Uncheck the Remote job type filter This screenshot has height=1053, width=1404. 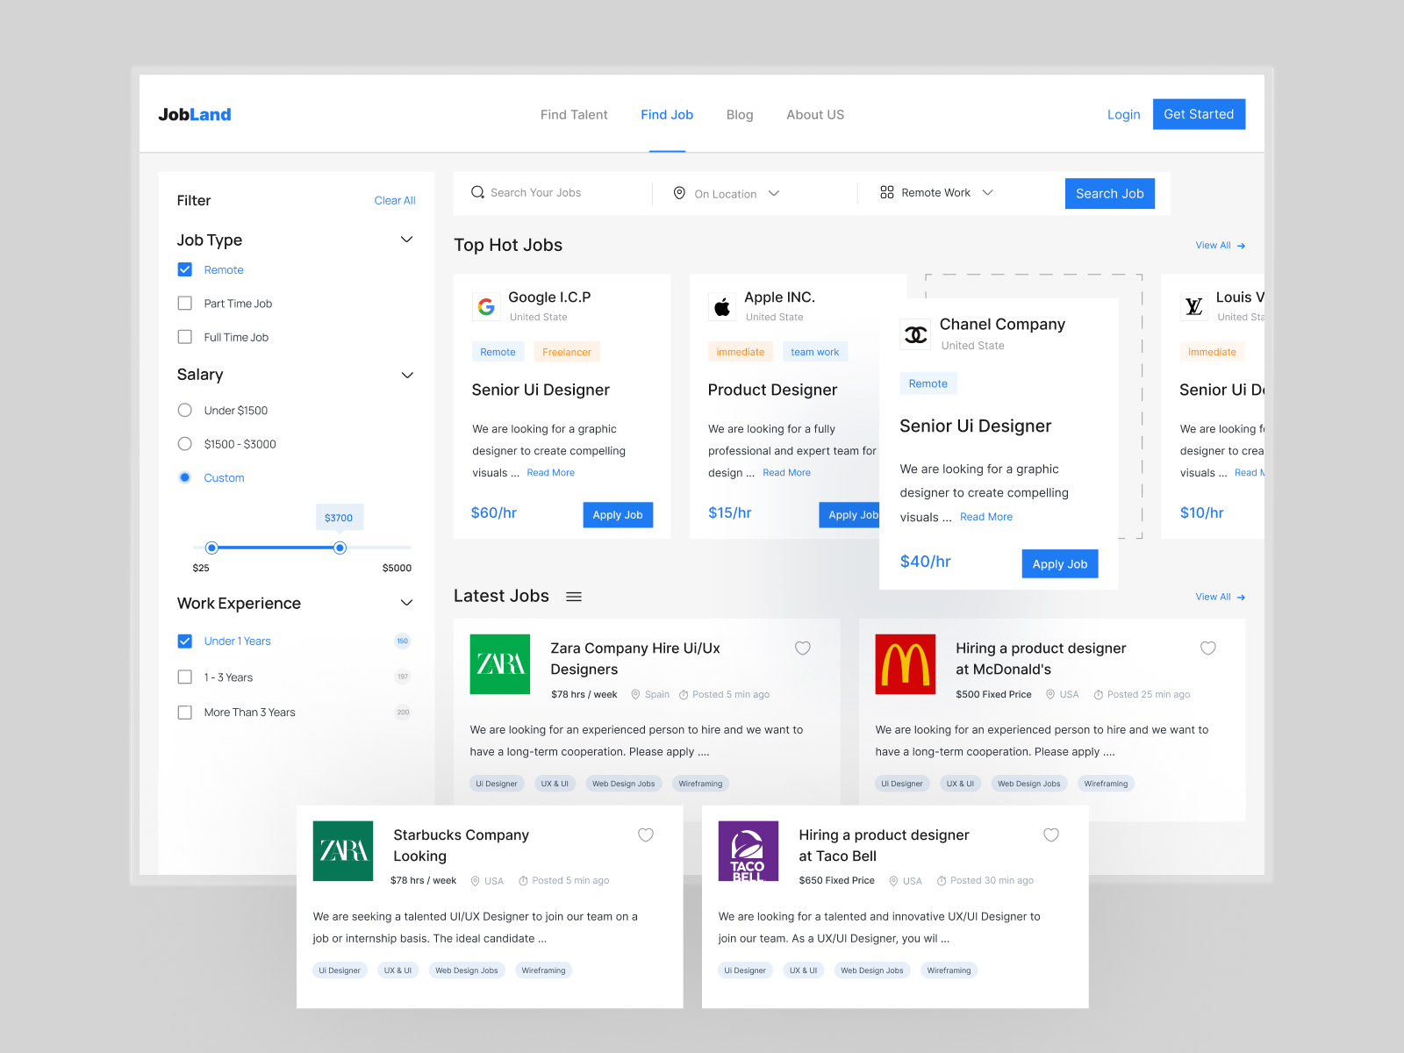185,269
